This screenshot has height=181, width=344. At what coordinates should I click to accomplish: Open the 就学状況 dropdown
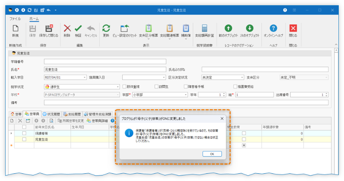118,86
